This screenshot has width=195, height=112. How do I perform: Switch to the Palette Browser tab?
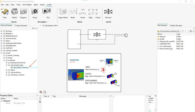click(176, 26)
